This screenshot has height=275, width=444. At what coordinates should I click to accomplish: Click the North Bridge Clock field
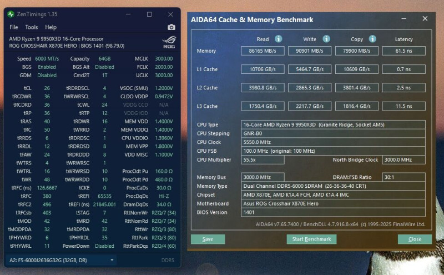404,160
